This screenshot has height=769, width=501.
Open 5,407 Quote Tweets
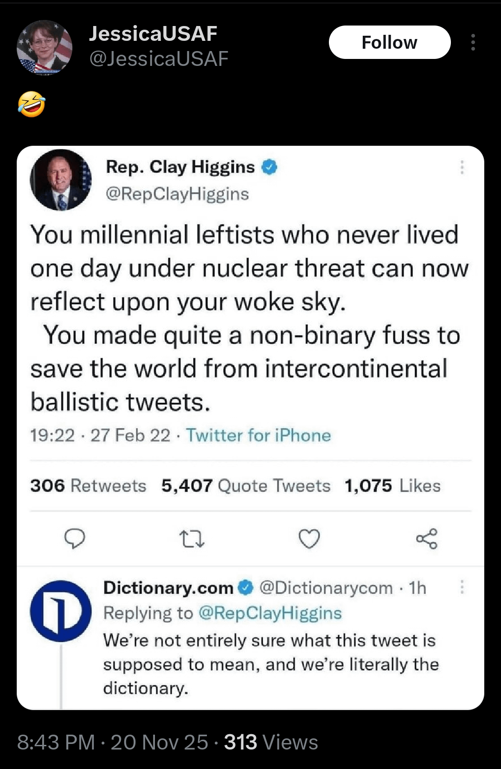click(246, 485)
